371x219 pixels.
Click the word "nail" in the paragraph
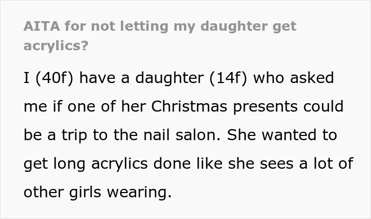pos(157,135)
